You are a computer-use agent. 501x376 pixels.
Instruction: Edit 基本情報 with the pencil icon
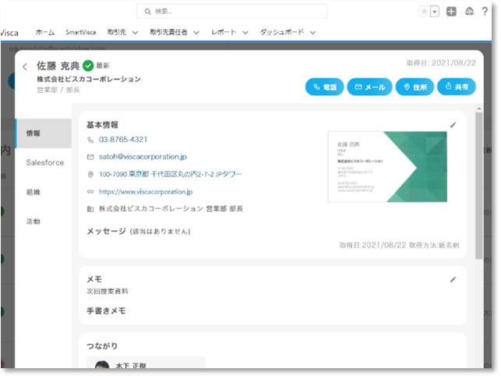(x=453, y=125)
